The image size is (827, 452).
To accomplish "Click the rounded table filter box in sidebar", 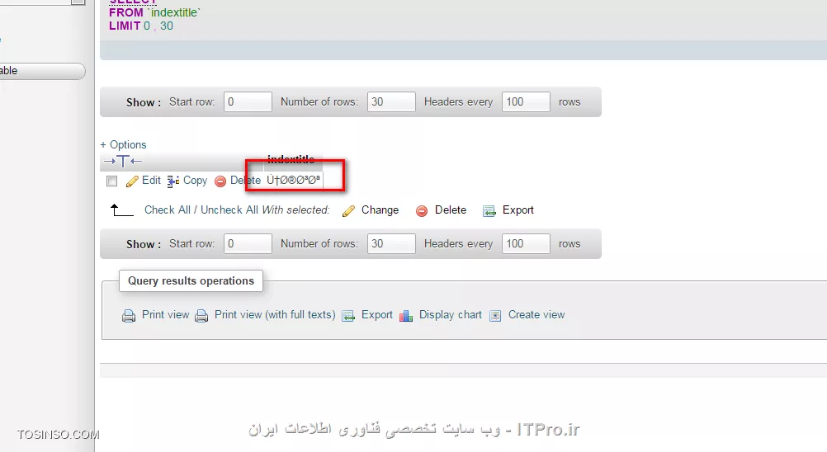I will coord(42,71).
